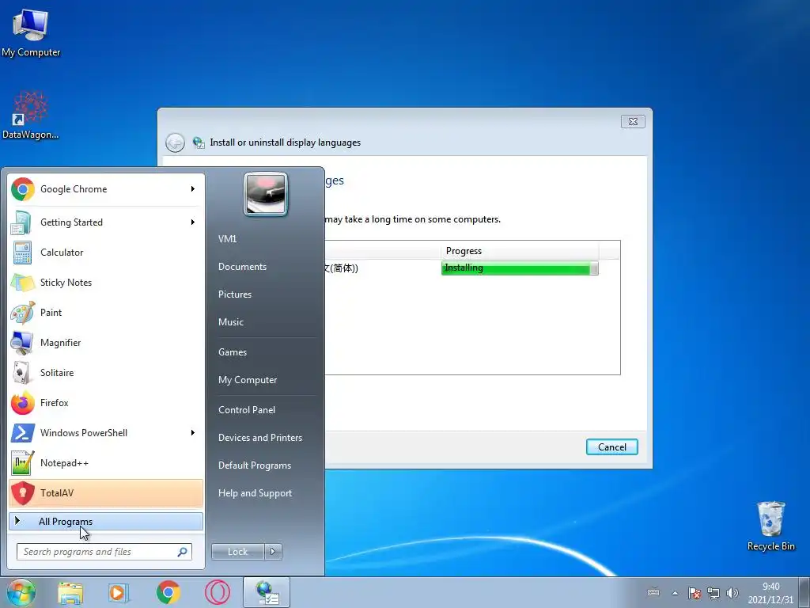Image resolution: width=810 pixels, height=608 pixels.
Task: Open the Solitaire game
Action: [x=106, y=372]
